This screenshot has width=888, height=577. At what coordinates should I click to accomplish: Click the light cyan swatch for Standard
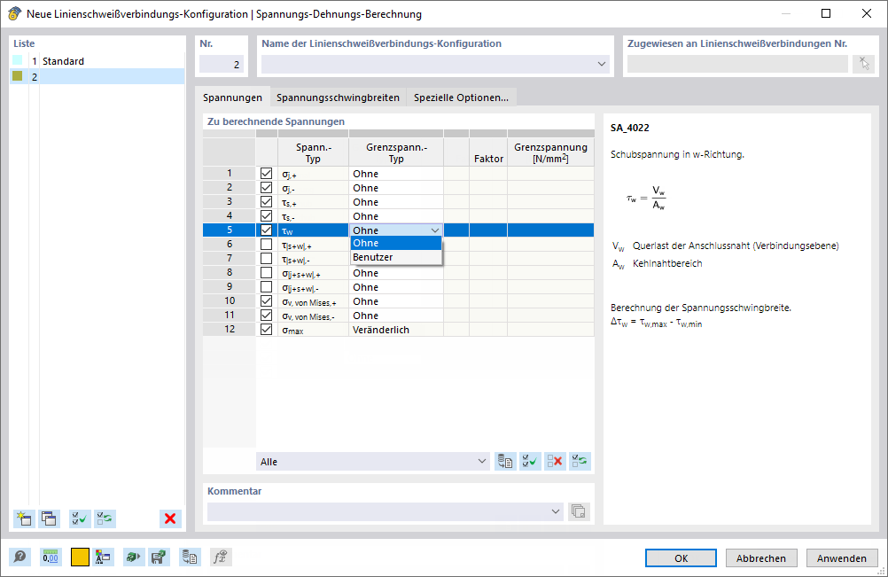pos(18,60)
